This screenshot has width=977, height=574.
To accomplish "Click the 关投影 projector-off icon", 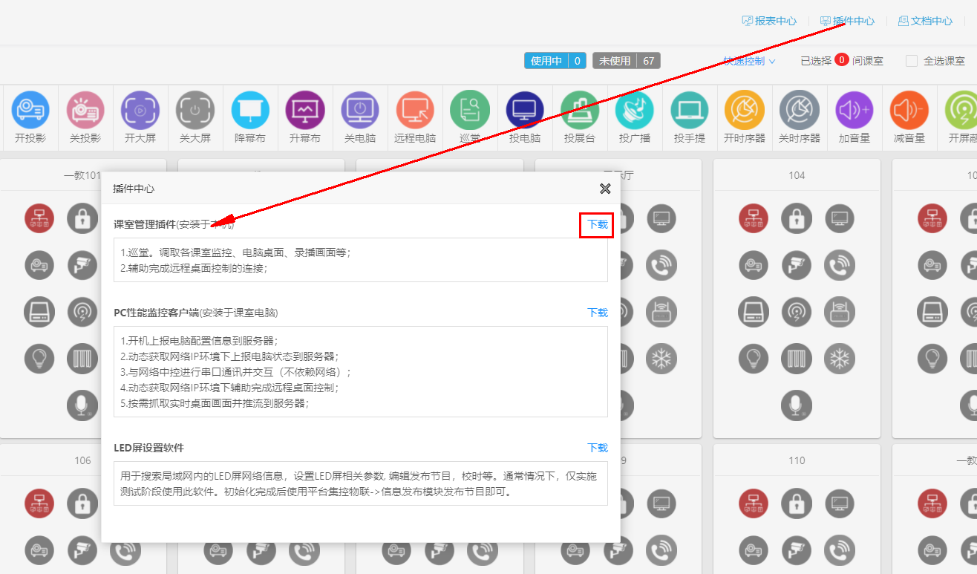I will [x=85, y=110].
